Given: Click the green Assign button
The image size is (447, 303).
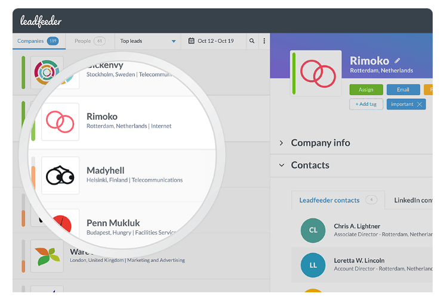Looking at the screenshot, I should point(366,89).
